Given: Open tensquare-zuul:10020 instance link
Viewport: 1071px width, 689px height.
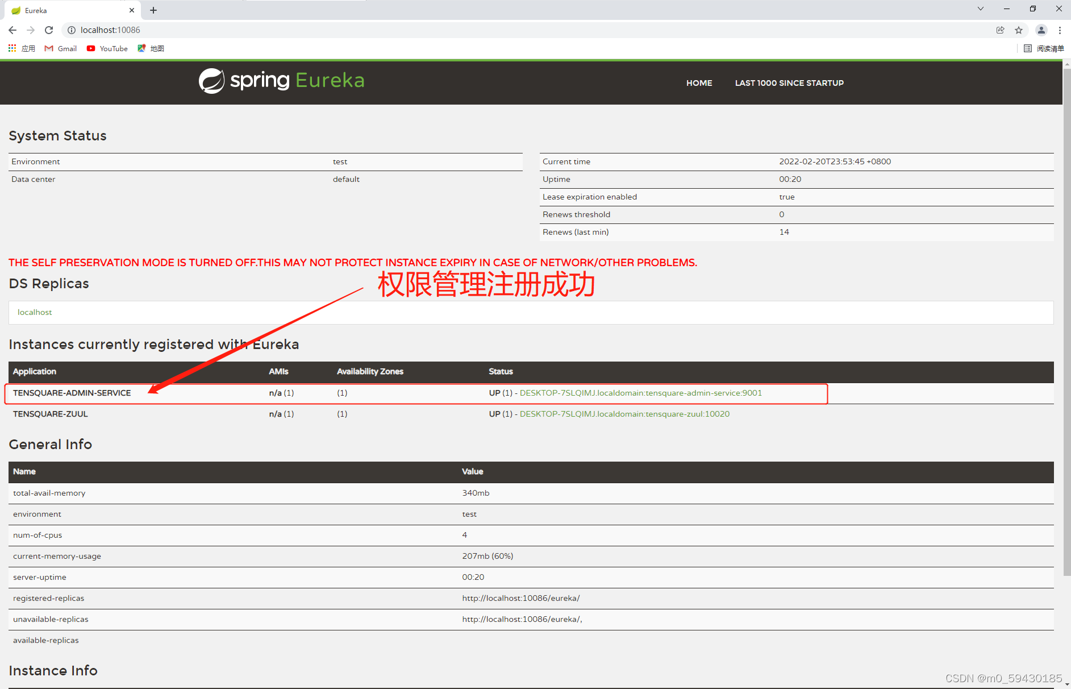Looking at the screenshot, I should (x=624, y=414).
